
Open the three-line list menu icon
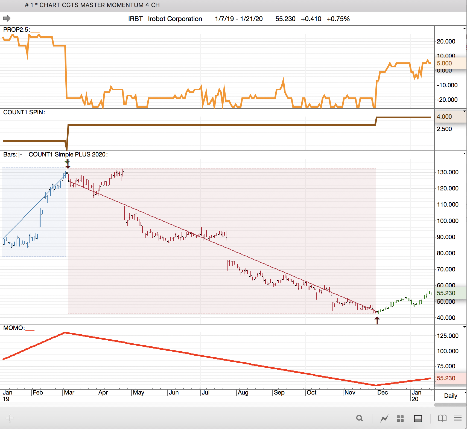[458, 418]
